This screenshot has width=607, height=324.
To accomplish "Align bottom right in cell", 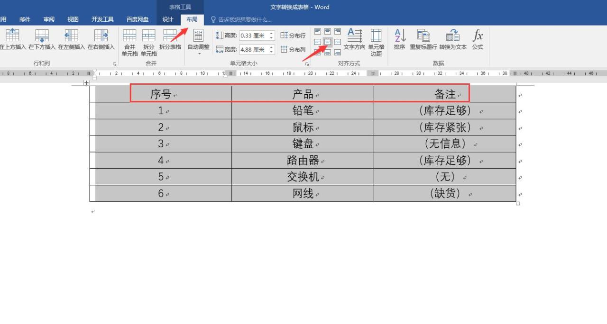I will [337, 52].
